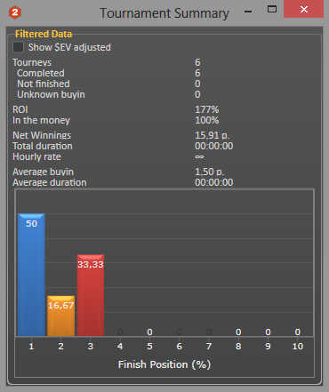Minimize the Tournament Summary window

pos(248,12)
